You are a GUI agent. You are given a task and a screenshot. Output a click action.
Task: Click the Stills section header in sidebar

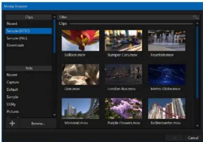[29, 68]
